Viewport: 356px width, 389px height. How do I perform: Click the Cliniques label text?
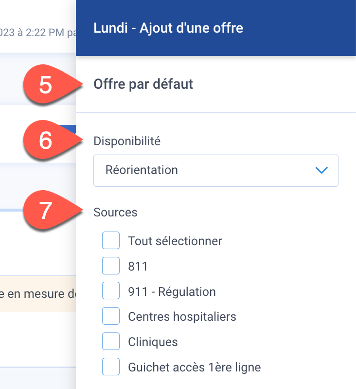point(153,342)
